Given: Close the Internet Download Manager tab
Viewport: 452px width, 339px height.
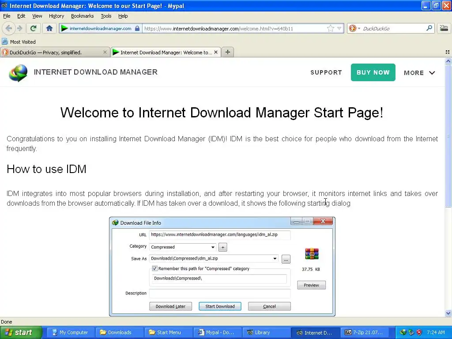Looking at the screenshot, I should (x=215, y=52).
